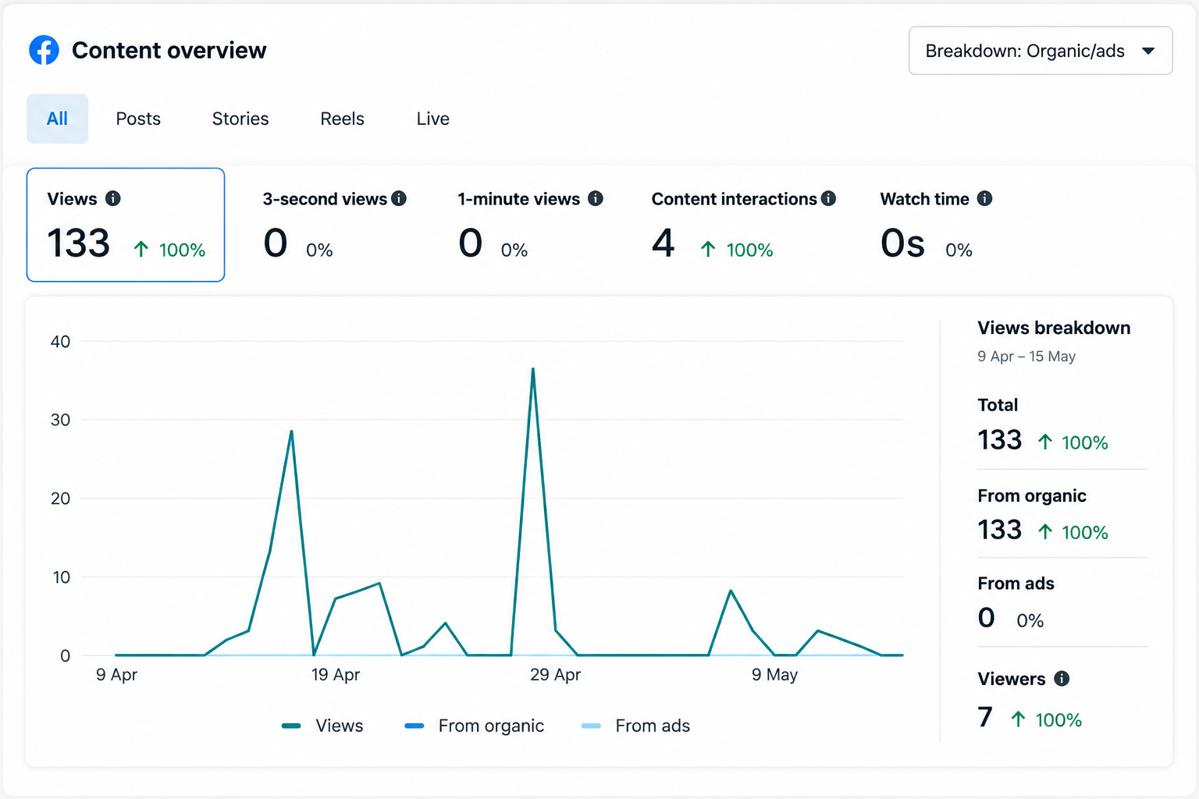Viewport: 1199px width, 799px height.
Task: Click the Facebook logo icon
Action: (44, 50)
